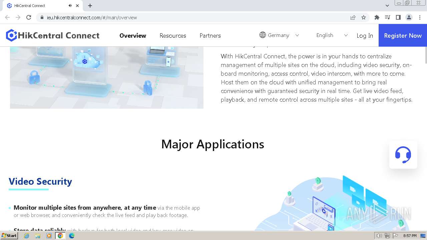
Task: Open the Chrome three-dot menu
Action: coord(420,17)
